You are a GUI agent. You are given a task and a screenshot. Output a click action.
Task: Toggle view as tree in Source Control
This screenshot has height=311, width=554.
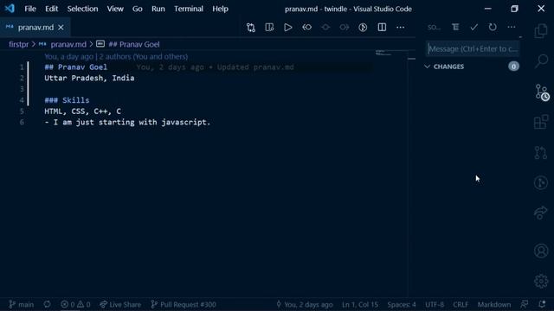(455, 27)
